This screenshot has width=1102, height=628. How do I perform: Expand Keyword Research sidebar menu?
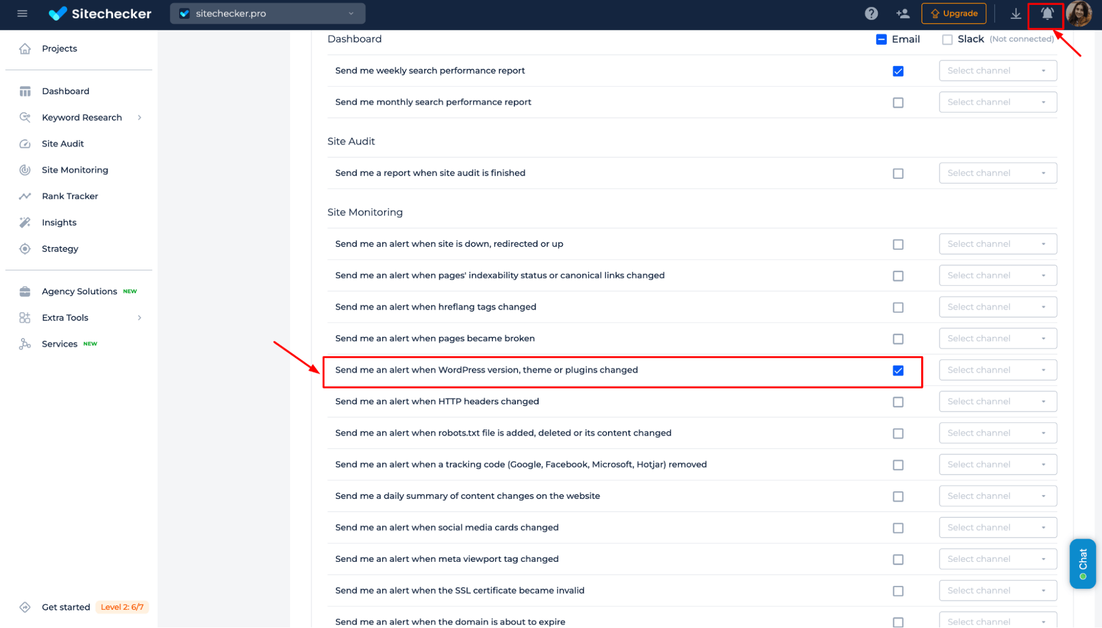139,117
